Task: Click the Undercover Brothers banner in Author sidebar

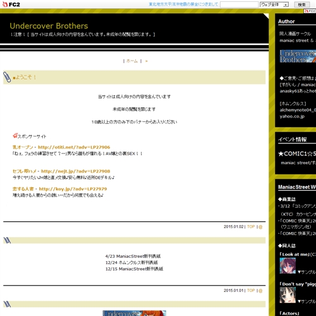Action: pos(298,56)
